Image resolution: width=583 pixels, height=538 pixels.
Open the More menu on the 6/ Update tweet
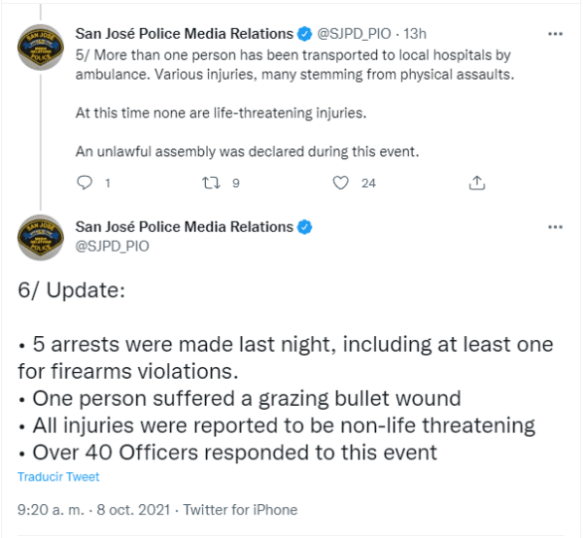coord(555,226)
